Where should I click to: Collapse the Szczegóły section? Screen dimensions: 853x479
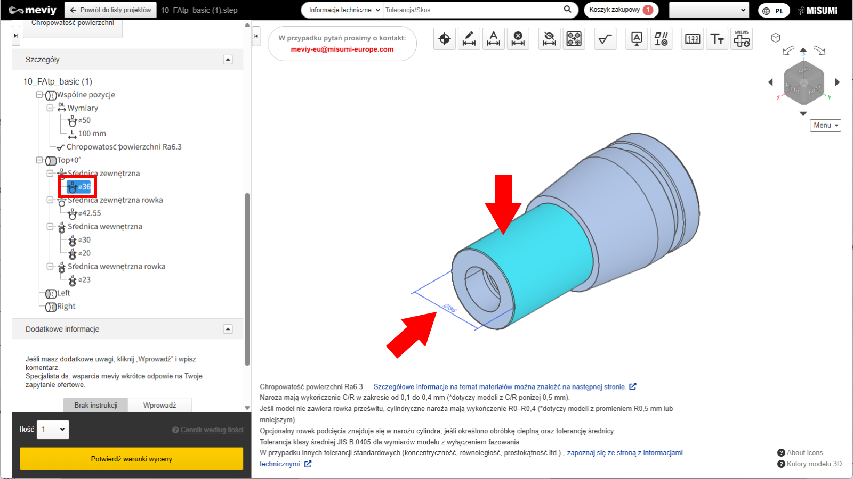click(228, 60)
